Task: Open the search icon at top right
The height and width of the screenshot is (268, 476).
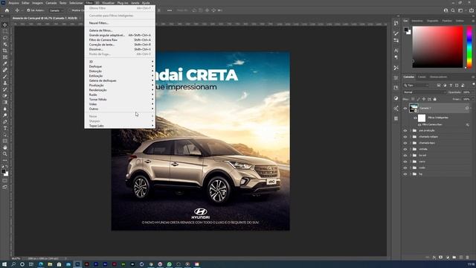Action: click(453, 10)
